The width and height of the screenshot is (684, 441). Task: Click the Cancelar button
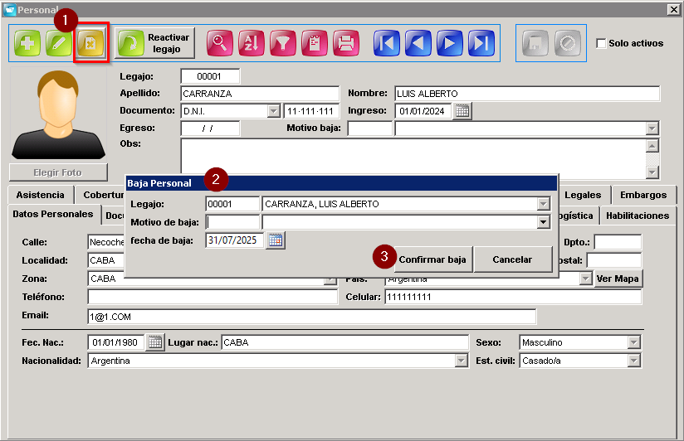(x=512, y=259)
